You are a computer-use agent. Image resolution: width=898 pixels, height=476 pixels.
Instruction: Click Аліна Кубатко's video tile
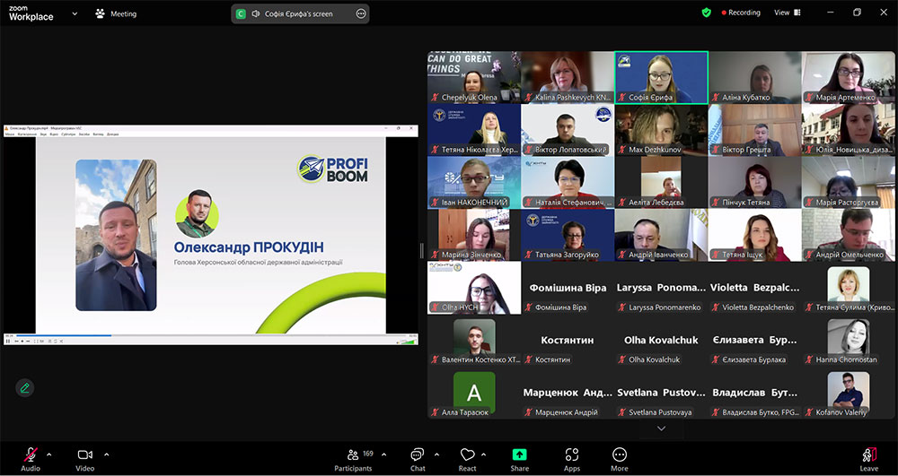coord(755,78)
